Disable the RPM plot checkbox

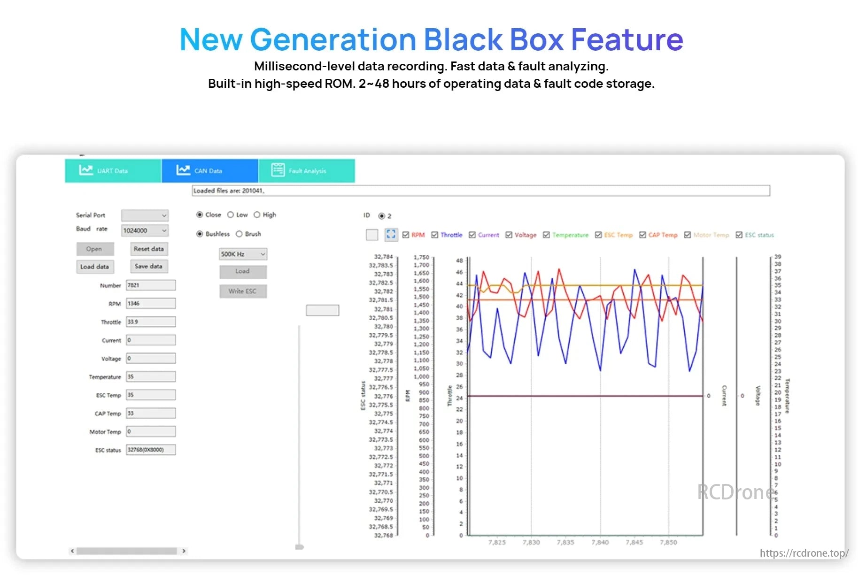407,235
